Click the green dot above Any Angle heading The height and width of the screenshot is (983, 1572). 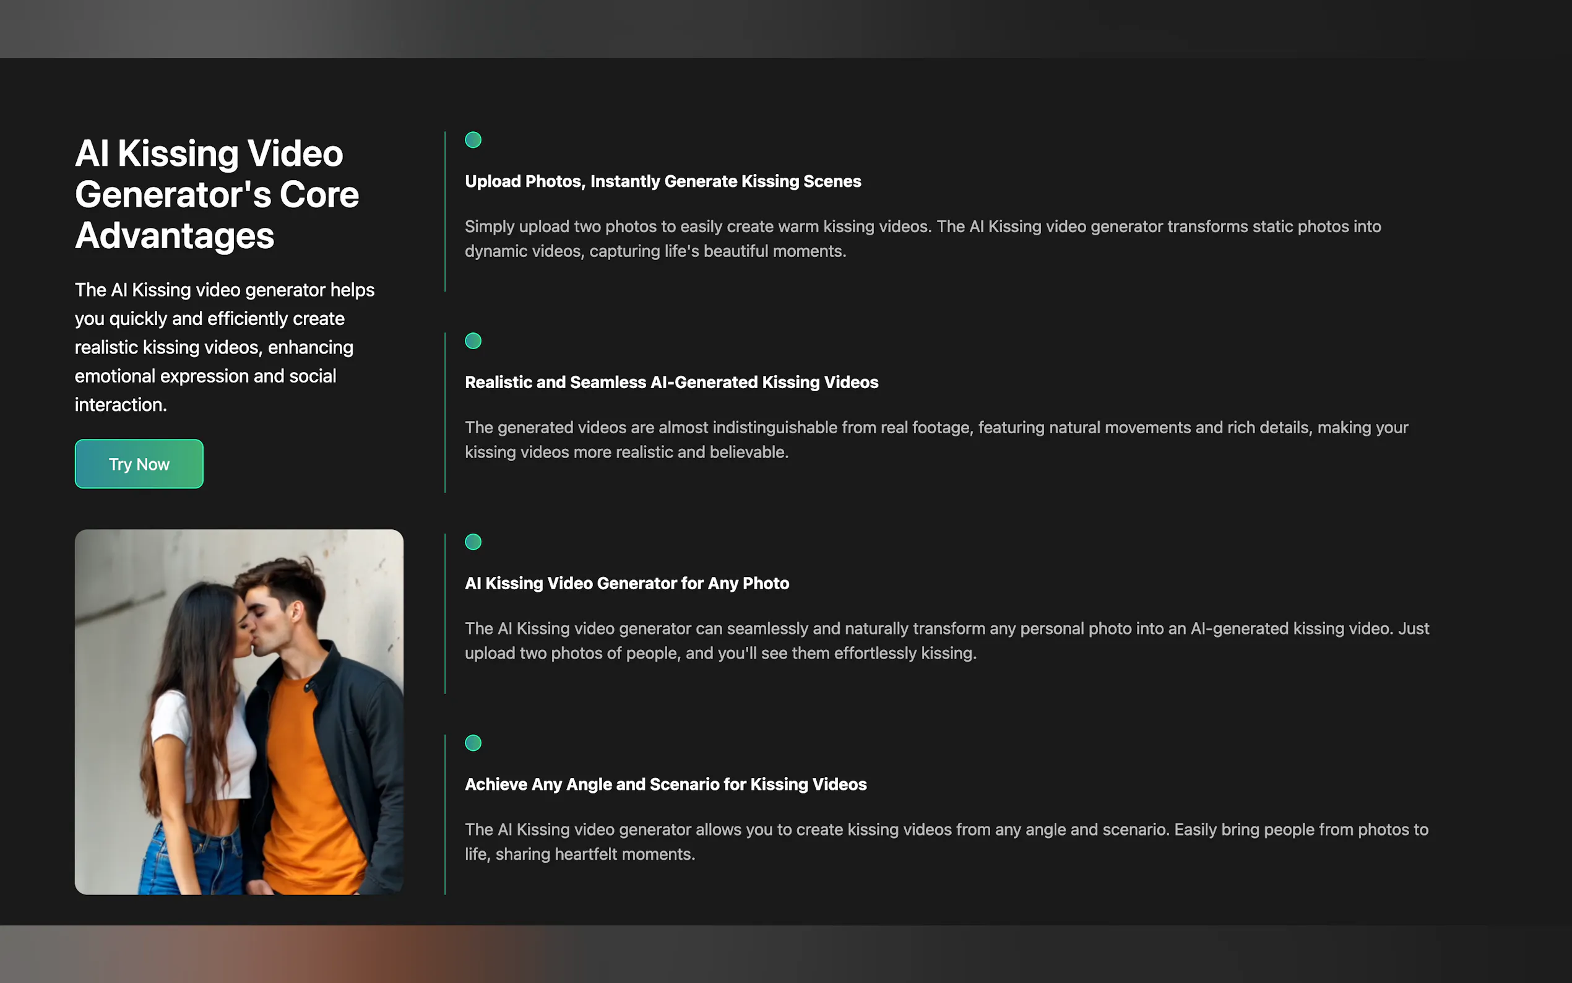click(473, 742)
